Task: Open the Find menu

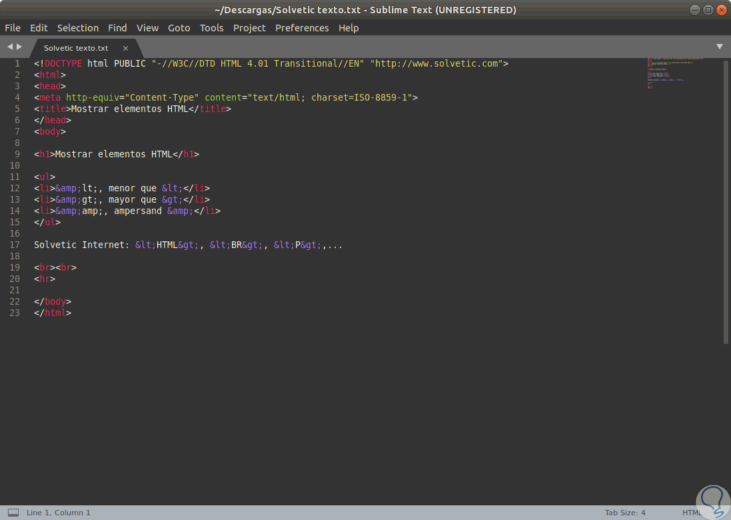Action: (117, 28)
